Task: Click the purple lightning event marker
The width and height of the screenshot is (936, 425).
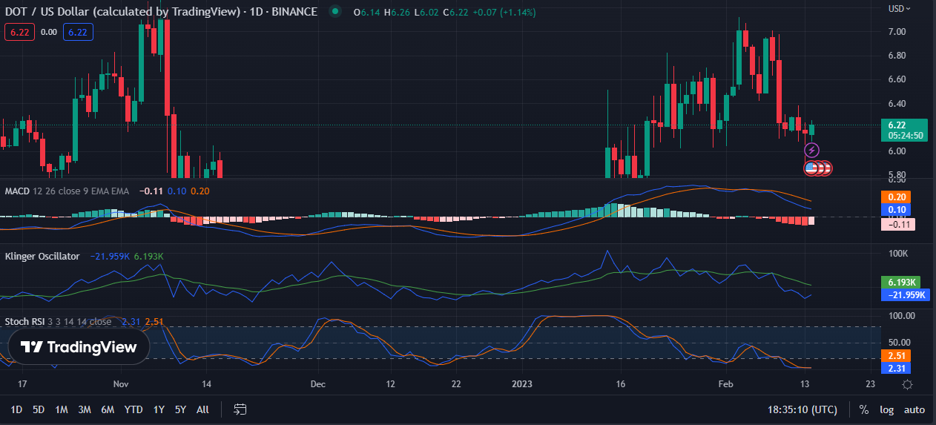Action: coord(811,151)
